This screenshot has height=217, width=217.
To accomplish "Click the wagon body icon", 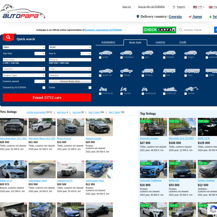I will [x=191, y=53].
